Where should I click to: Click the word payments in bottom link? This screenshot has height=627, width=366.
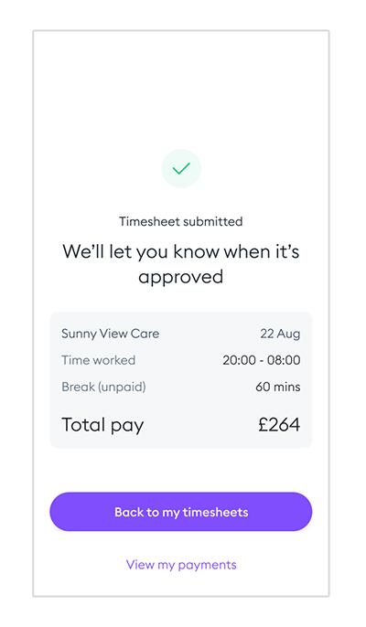point(207,566)
